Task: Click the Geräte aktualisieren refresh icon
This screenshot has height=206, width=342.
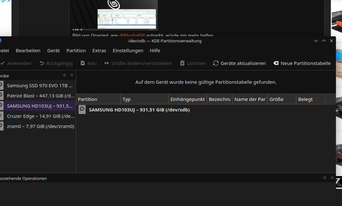Action: [216, 63]
